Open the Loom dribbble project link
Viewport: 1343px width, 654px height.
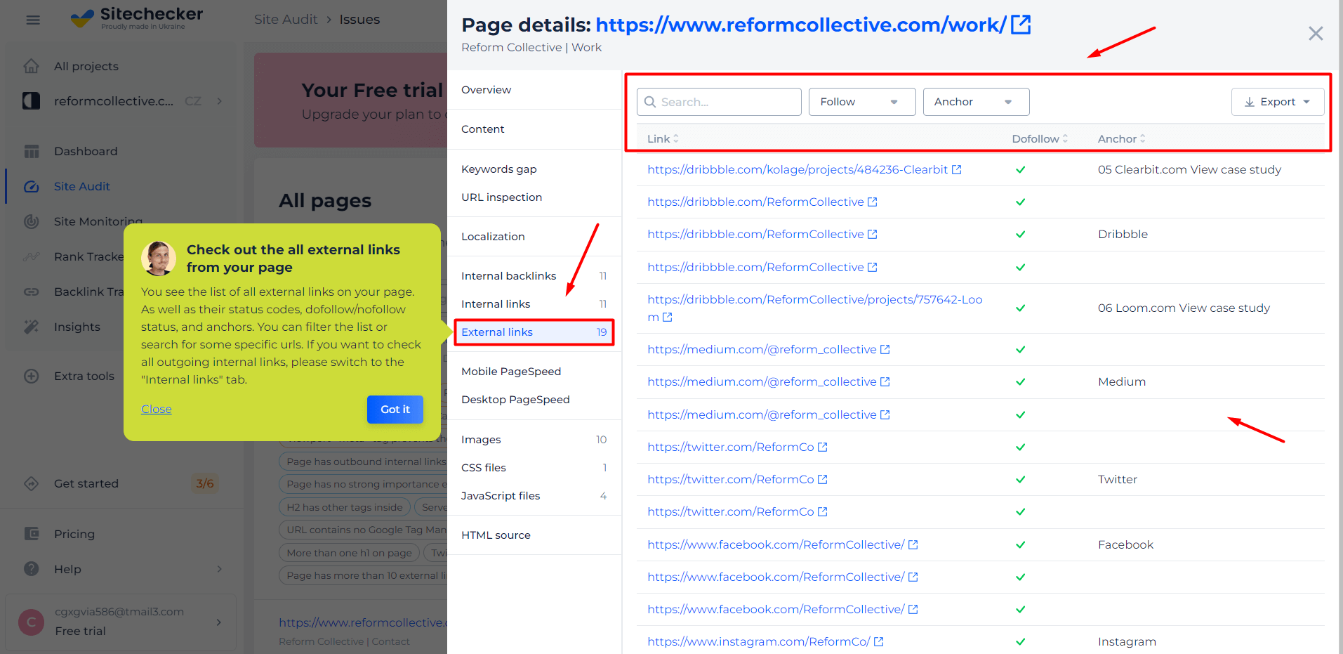click(814, 308)
